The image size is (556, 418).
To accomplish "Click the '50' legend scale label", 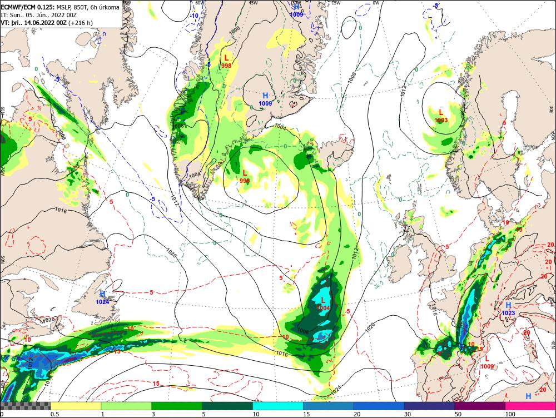I will pos(458,414).
